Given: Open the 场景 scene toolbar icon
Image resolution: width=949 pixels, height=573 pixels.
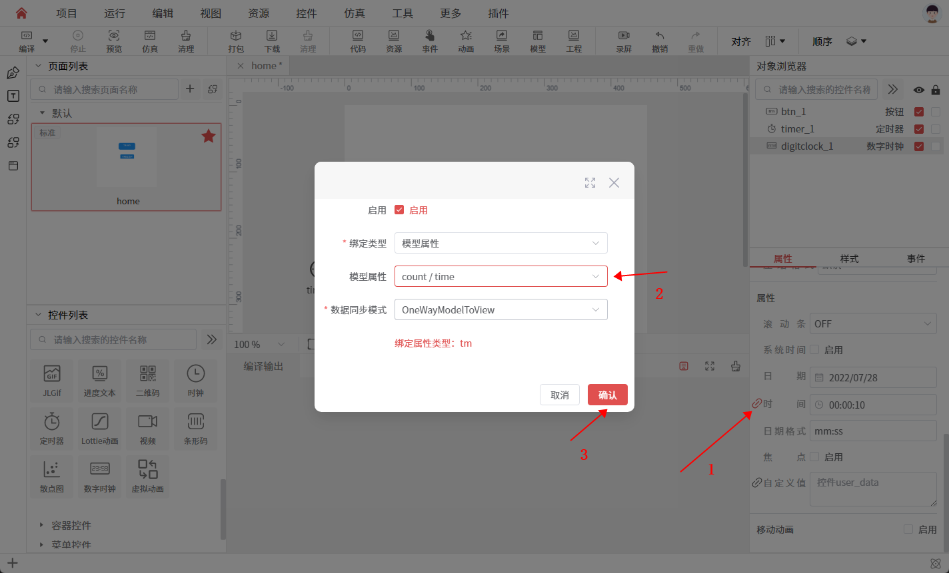Looking at the screenshot, I should pyautogui.click(x=502, y=41).
